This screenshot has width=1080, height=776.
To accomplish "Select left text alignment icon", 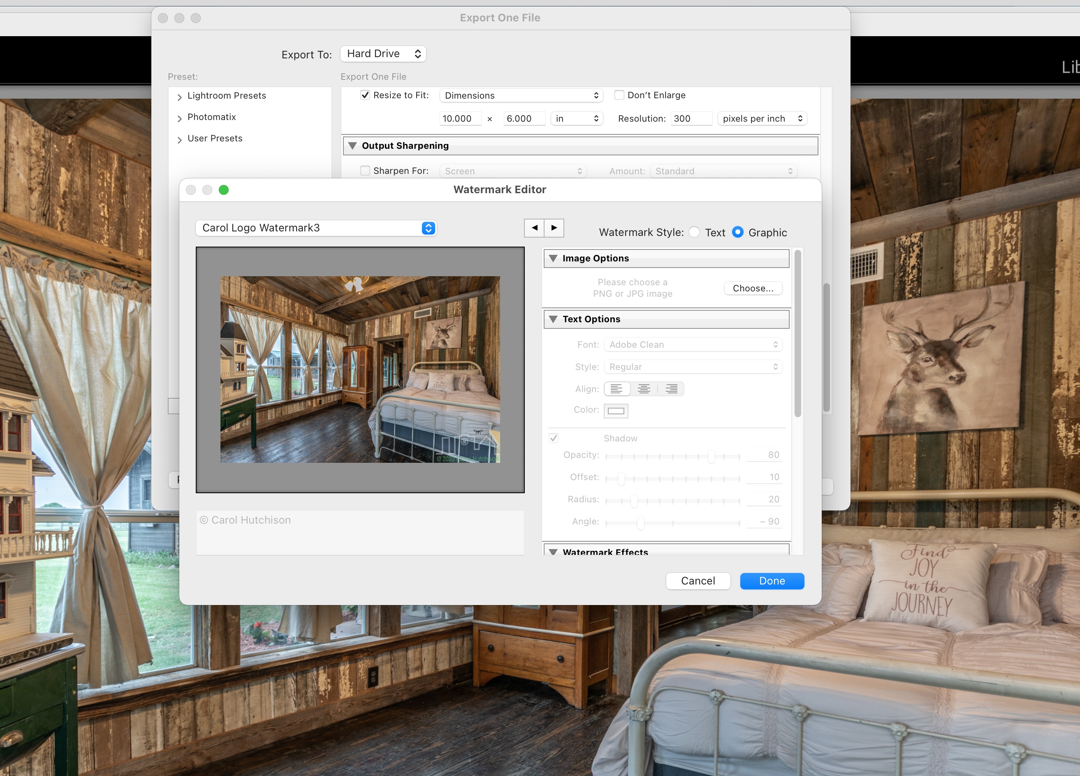I will point(616,389).
